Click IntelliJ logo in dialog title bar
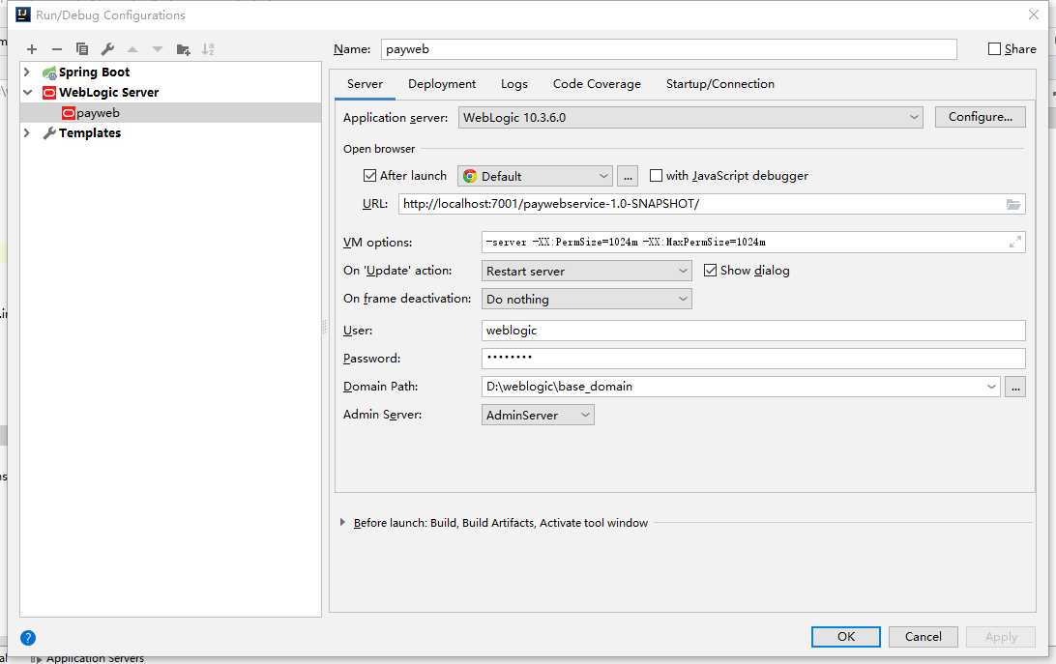This screenshot has width=1056, height=664. click(23, 14)
